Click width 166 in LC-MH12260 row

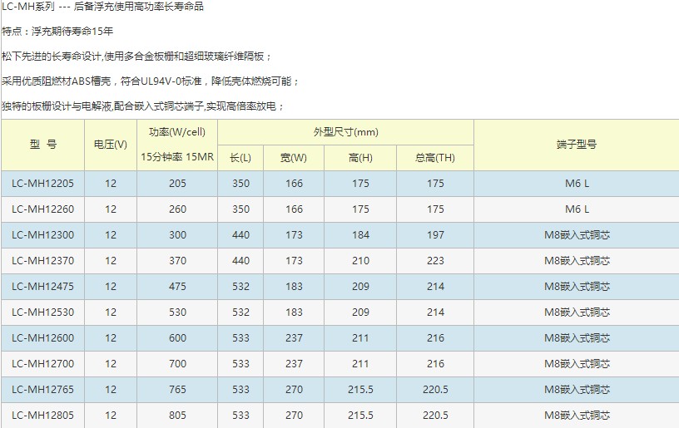tap(294, 209)
